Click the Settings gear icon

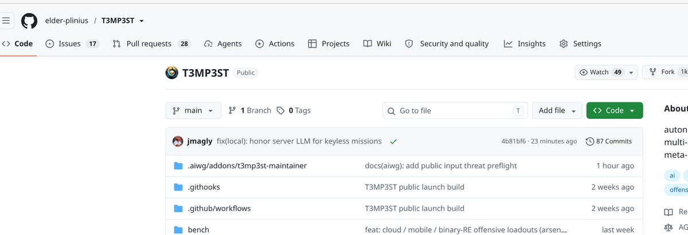[x=564, y=43]
